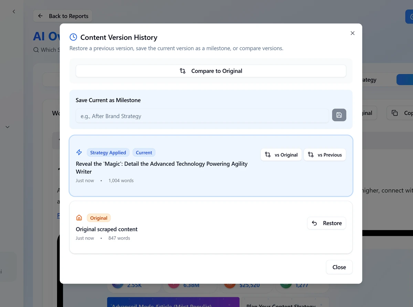Compare current version vs Original
This screenshot has width=413, height=307.
pyautogui.click(x=281, y=155)
